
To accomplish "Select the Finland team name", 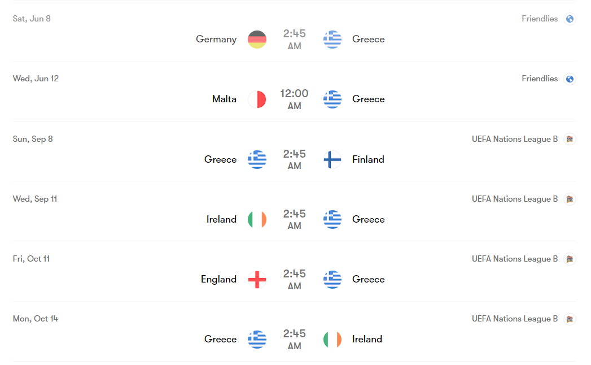I will point(368,159).
